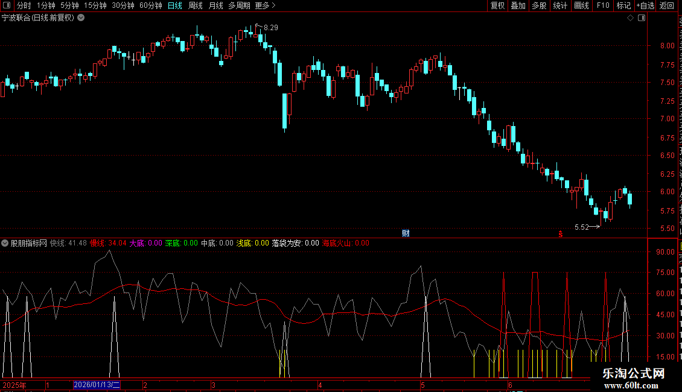Open the 统计 statistics tool
Viewport: 682px width, 392px height.
[559, 5]
